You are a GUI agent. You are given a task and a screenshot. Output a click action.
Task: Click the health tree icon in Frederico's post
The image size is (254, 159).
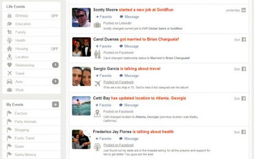coord(97,147)
